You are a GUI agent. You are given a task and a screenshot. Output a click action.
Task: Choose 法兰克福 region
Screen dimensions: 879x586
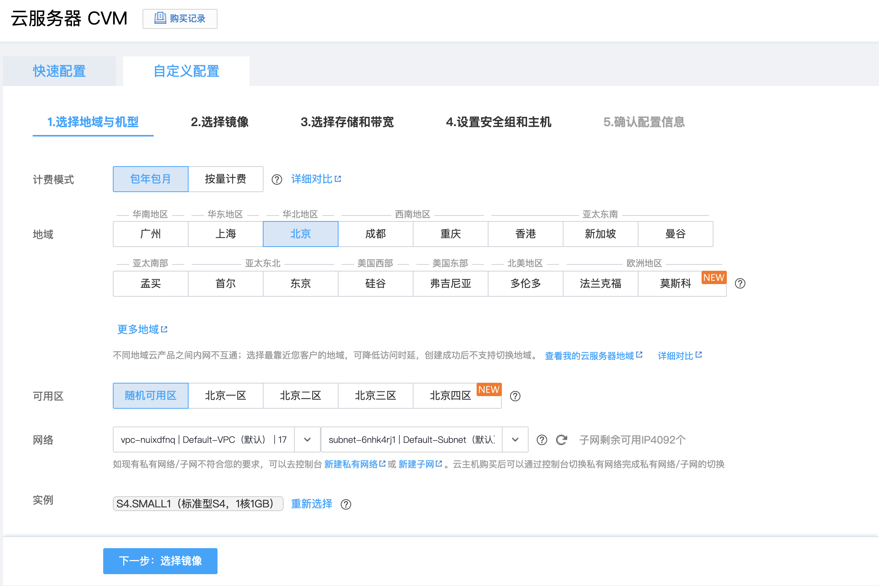coord(601,284)
